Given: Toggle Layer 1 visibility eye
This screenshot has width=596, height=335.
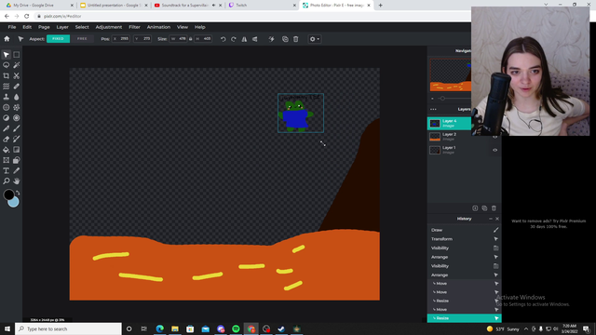Looking at the screenshot, I should point(494,150).
